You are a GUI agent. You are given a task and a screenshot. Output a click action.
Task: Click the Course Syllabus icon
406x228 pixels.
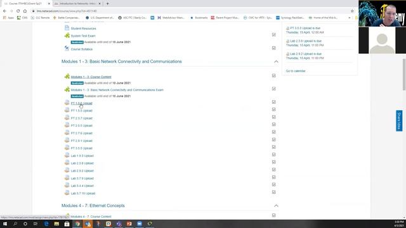click(67, 48)
